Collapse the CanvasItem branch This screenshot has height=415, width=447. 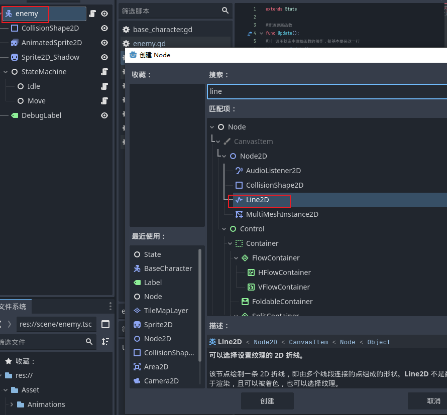coord(218,142)
